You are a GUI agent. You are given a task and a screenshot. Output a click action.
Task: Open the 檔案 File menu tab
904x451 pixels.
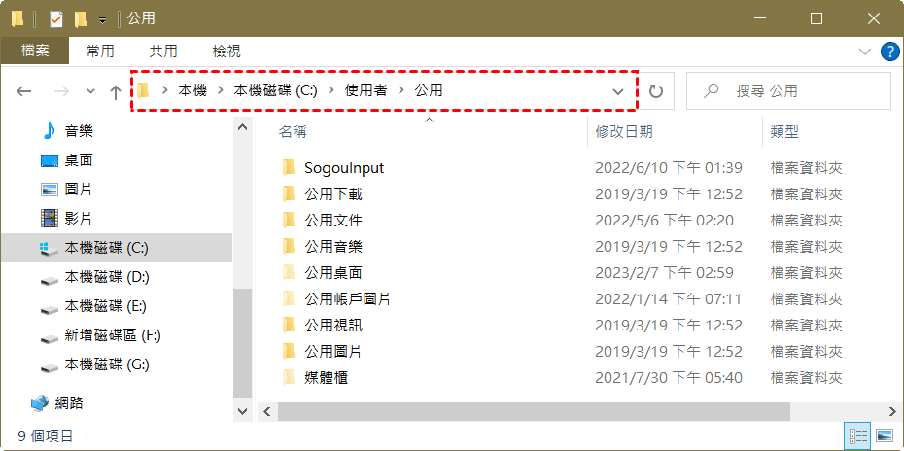(x=35, y=52)
